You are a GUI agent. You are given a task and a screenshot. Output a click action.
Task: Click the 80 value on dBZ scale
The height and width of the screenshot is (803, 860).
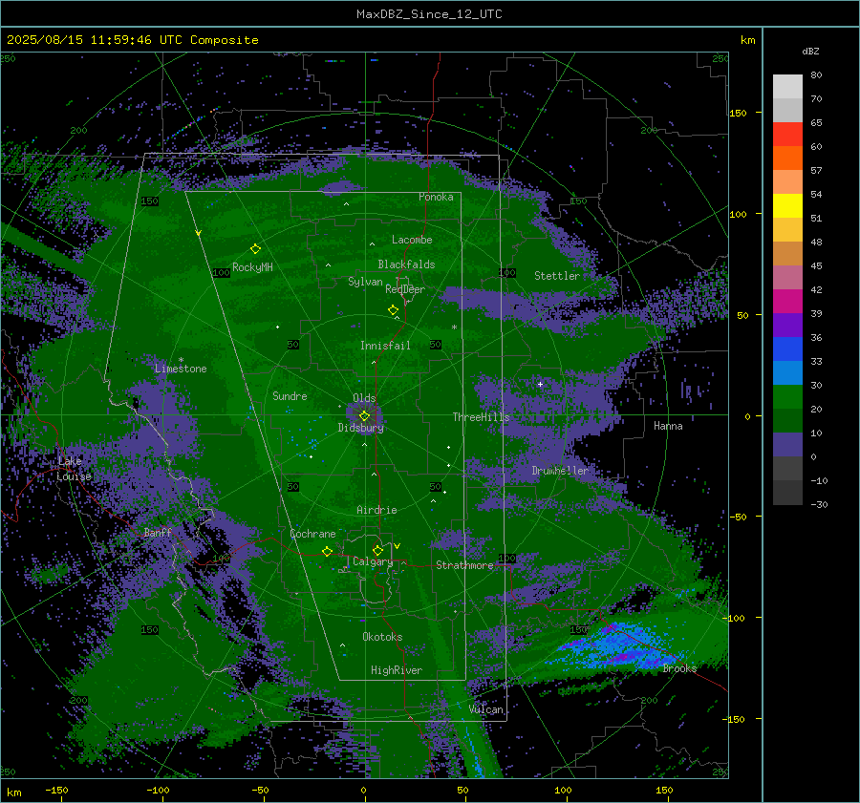point(816,75)
